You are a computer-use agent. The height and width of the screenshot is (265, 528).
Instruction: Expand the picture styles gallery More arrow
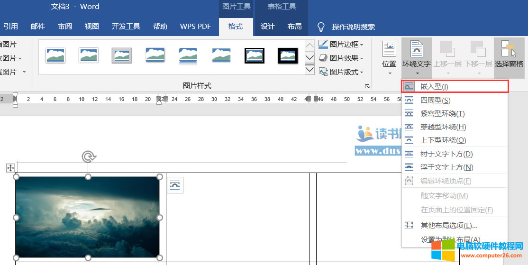tap(310, 70)
